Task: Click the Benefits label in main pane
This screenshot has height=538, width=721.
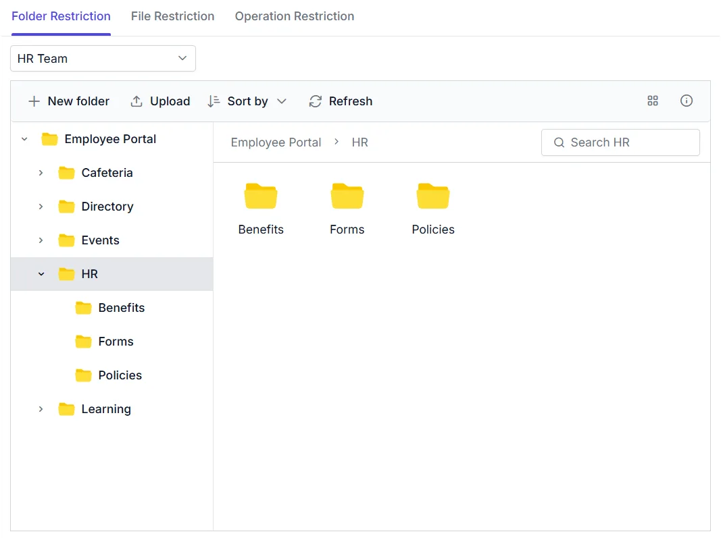Action: click(x=261, y=230)
